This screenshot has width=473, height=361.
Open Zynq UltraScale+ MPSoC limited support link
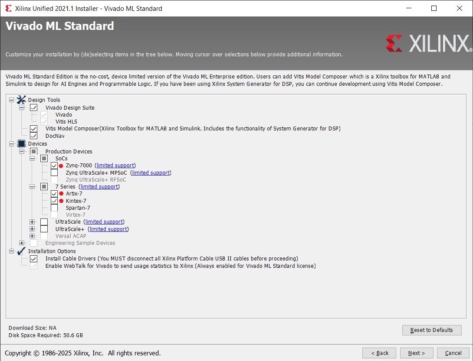[151, 172]
